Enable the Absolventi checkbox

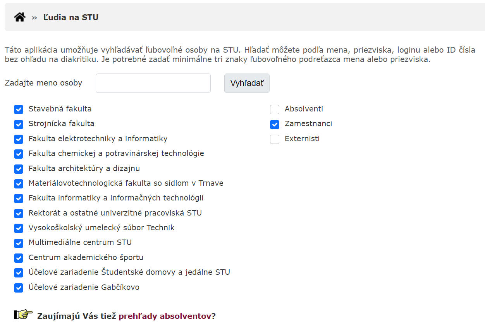(275, 110)
